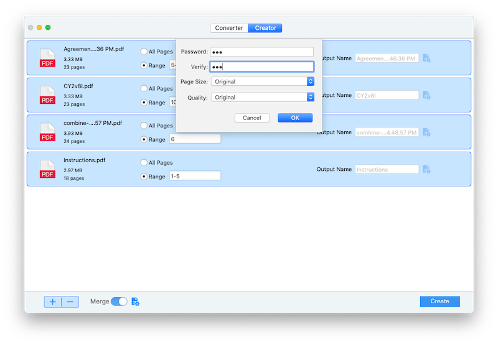The image size is (498, 345).
Task: Select file name CY2v8l.pdf
Action: click(x=78, y=86)
